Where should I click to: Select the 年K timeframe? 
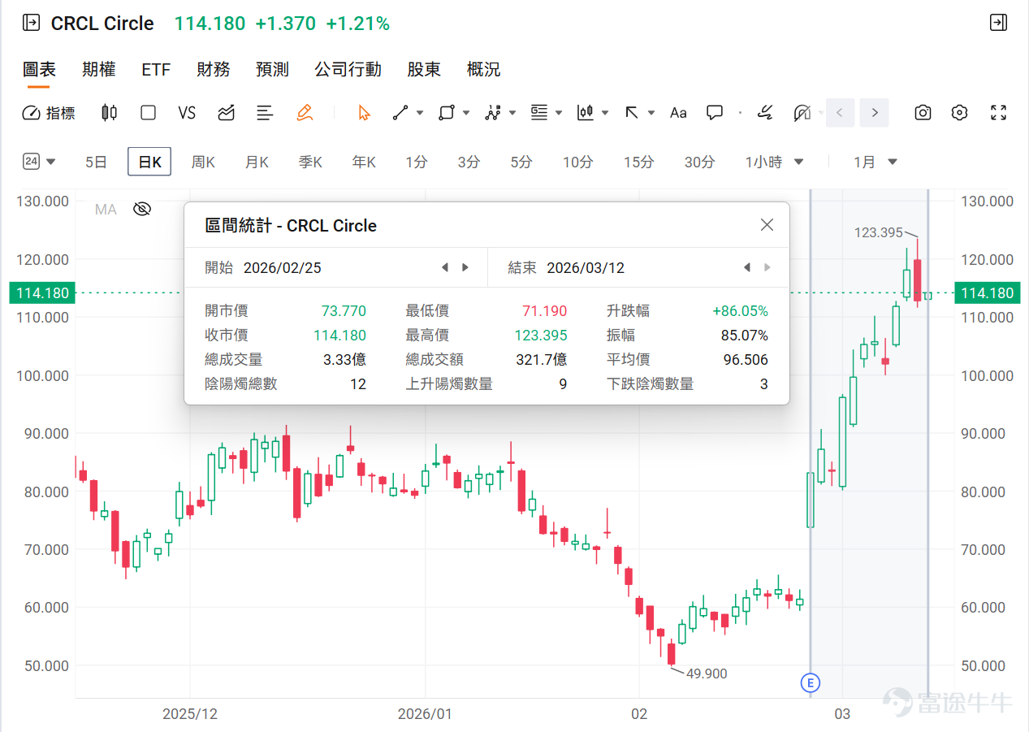364,162
